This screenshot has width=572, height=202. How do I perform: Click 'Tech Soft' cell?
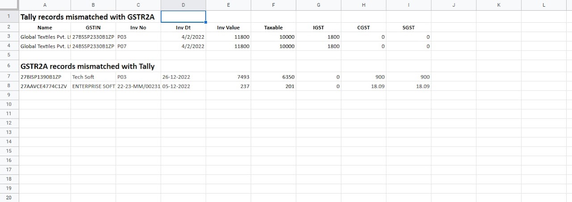tap(93, 77)
